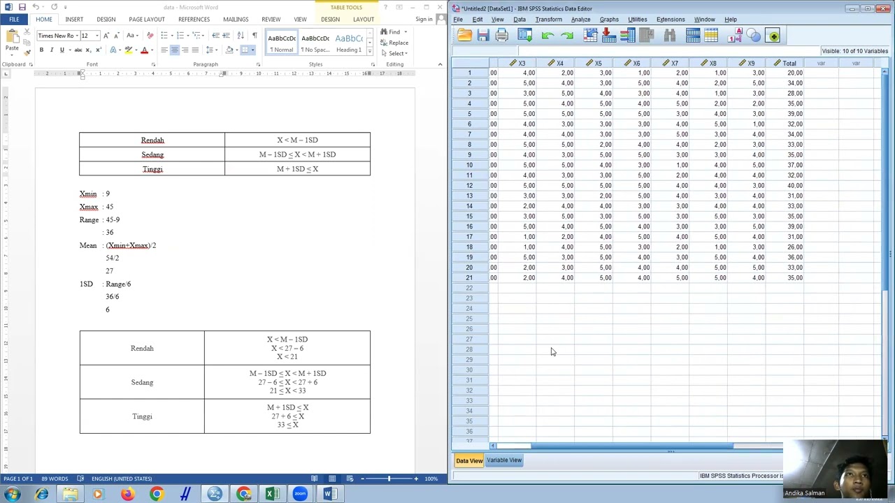Clear all formatting in Word

[150, 36]
